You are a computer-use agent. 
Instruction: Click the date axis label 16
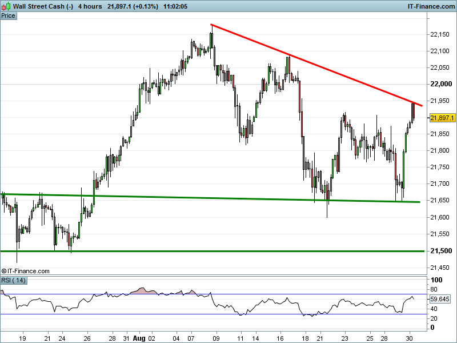280,338
